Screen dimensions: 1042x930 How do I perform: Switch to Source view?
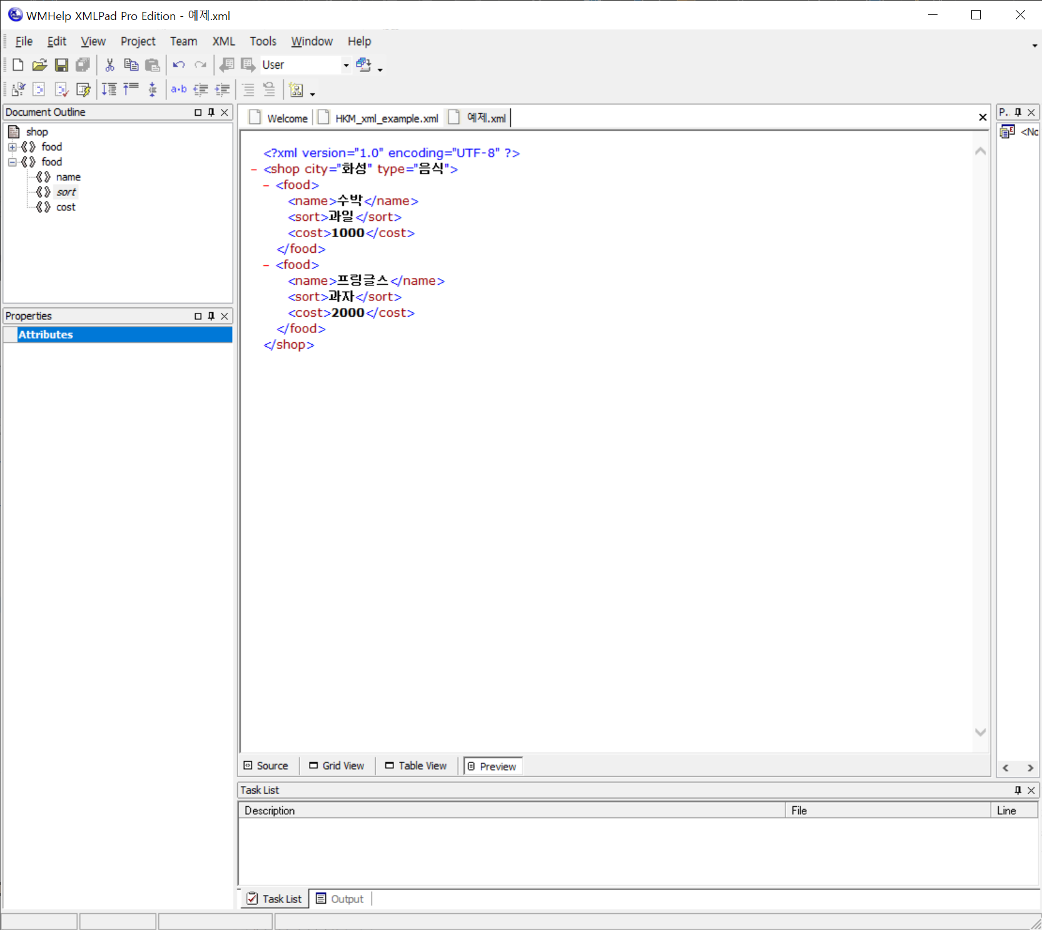[266, 765]
